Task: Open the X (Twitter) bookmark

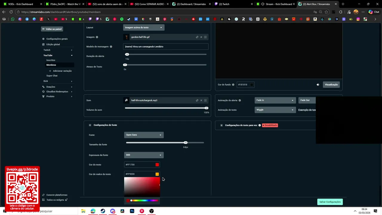Action: (x=48, y=19)
